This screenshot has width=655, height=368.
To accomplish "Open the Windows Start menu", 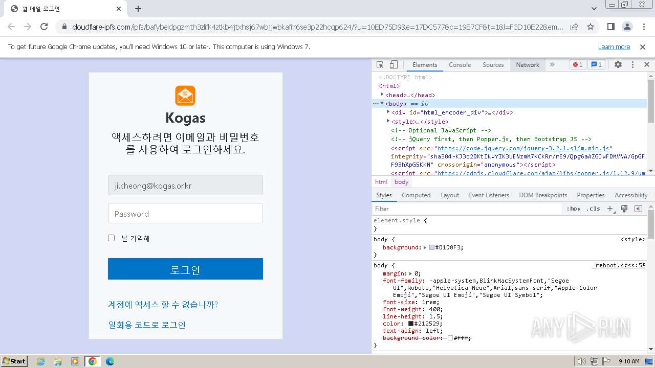I will pos(14,361).
